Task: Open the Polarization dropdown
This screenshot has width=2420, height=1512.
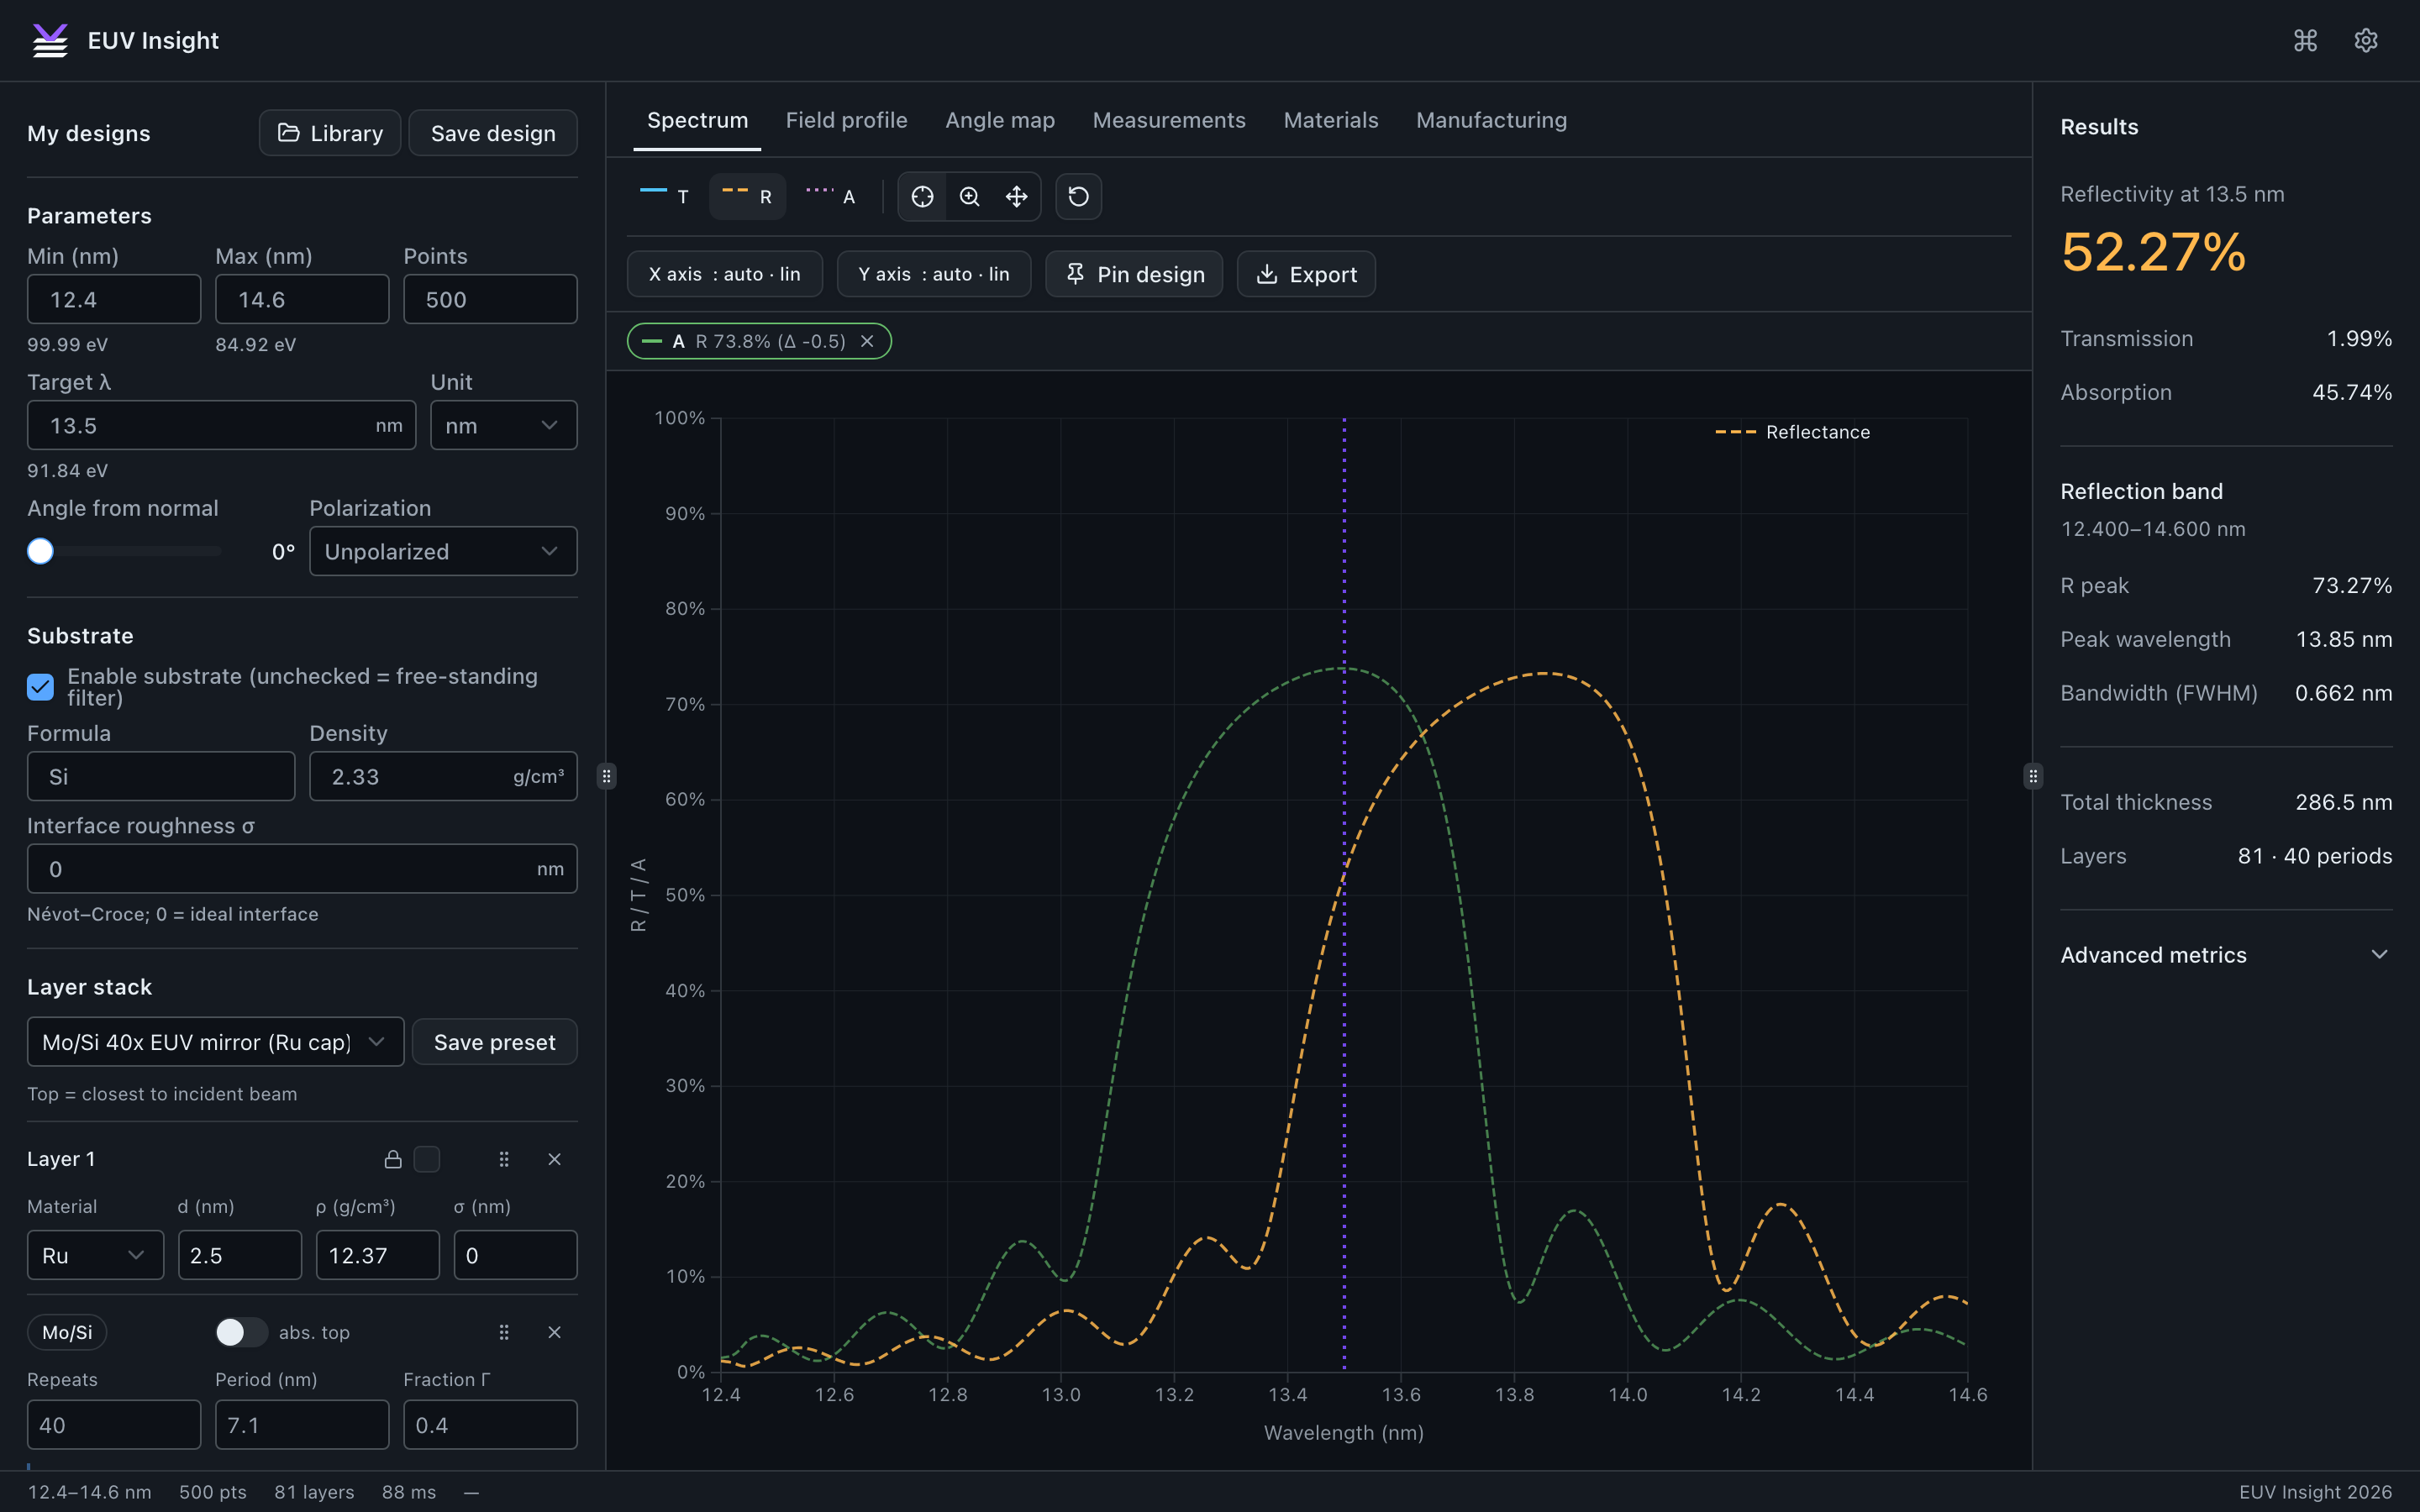Action: pyautogui.click(x=443, y=551)
